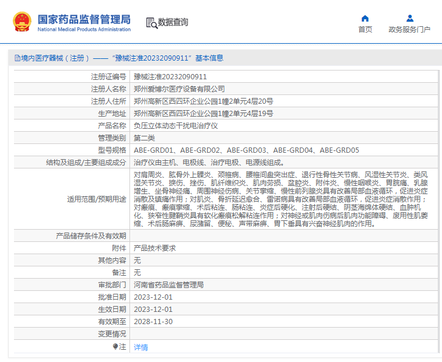Click the 产品技术要求 attachment text
This screenshot has height=362, width=442.
coord(155,248)
